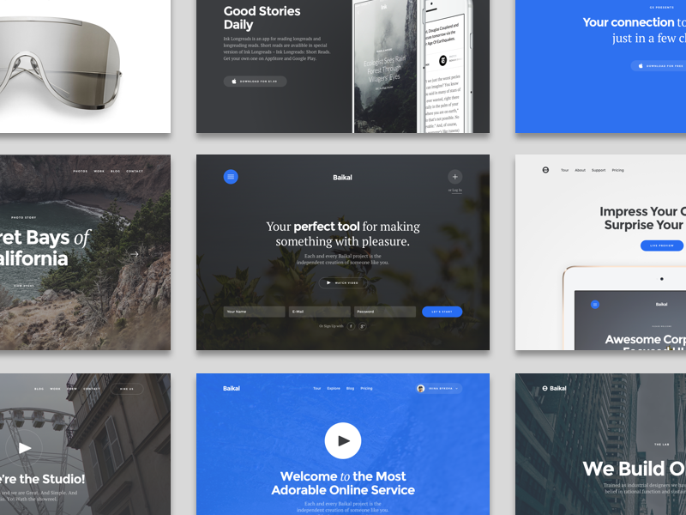Focus the Password input field
Viewport: 686px width, 515px height.
click(x=384, y=312)
